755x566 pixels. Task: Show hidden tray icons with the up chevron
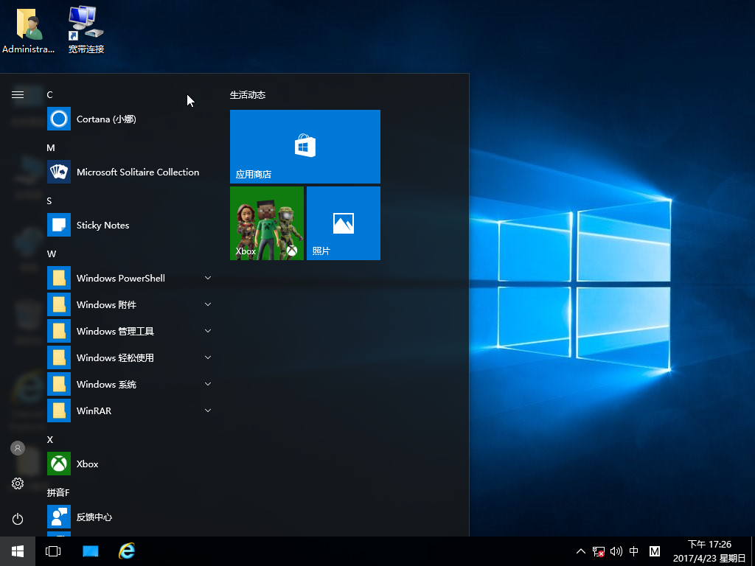point(581,551)
